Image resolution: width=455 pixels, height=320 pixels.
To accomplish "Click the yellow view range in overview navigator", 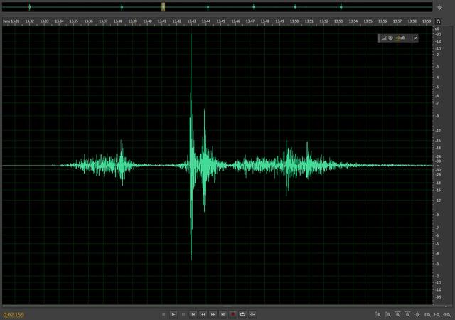I will (163, 7).
